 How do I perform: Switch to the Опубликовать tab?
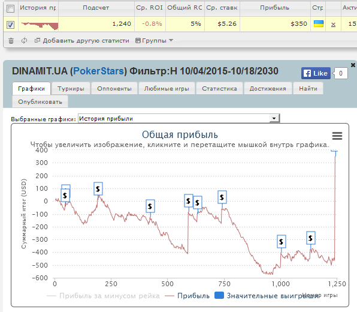pyautogui.click(x=40, y=101)
